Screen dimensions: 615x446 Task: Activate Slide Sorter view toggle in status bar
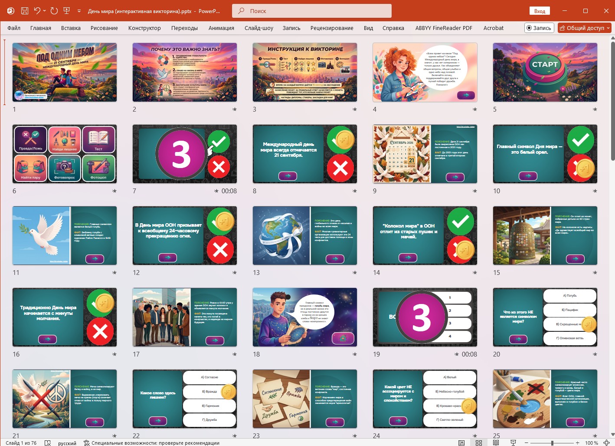[x=479, y=443]
